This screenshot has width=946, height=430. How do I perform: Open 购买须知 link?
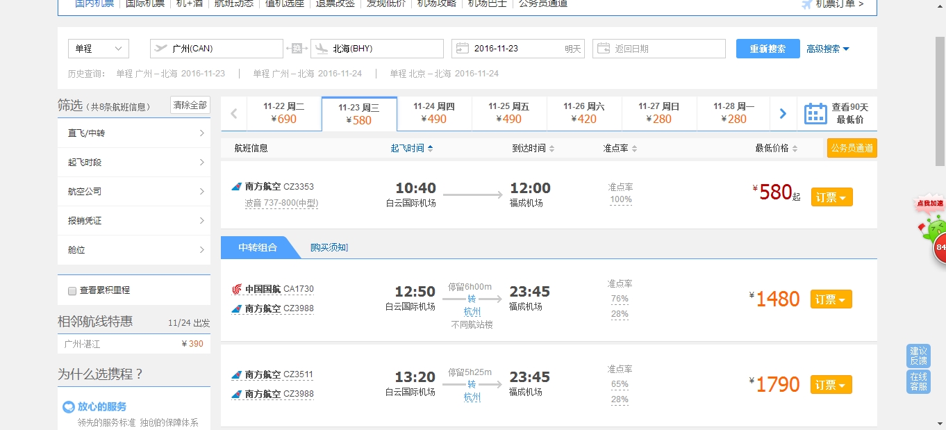[329, 247]
